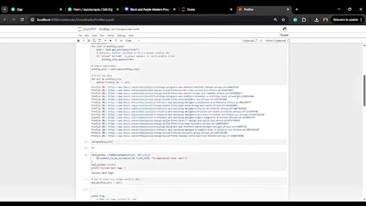
Task: Switch to Black and Purple Modern tab
Action: click(150, 9)
